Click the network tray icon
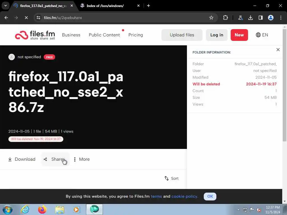Screen dimensions: 287x215 pyautogui.click(x=245, y=210)
